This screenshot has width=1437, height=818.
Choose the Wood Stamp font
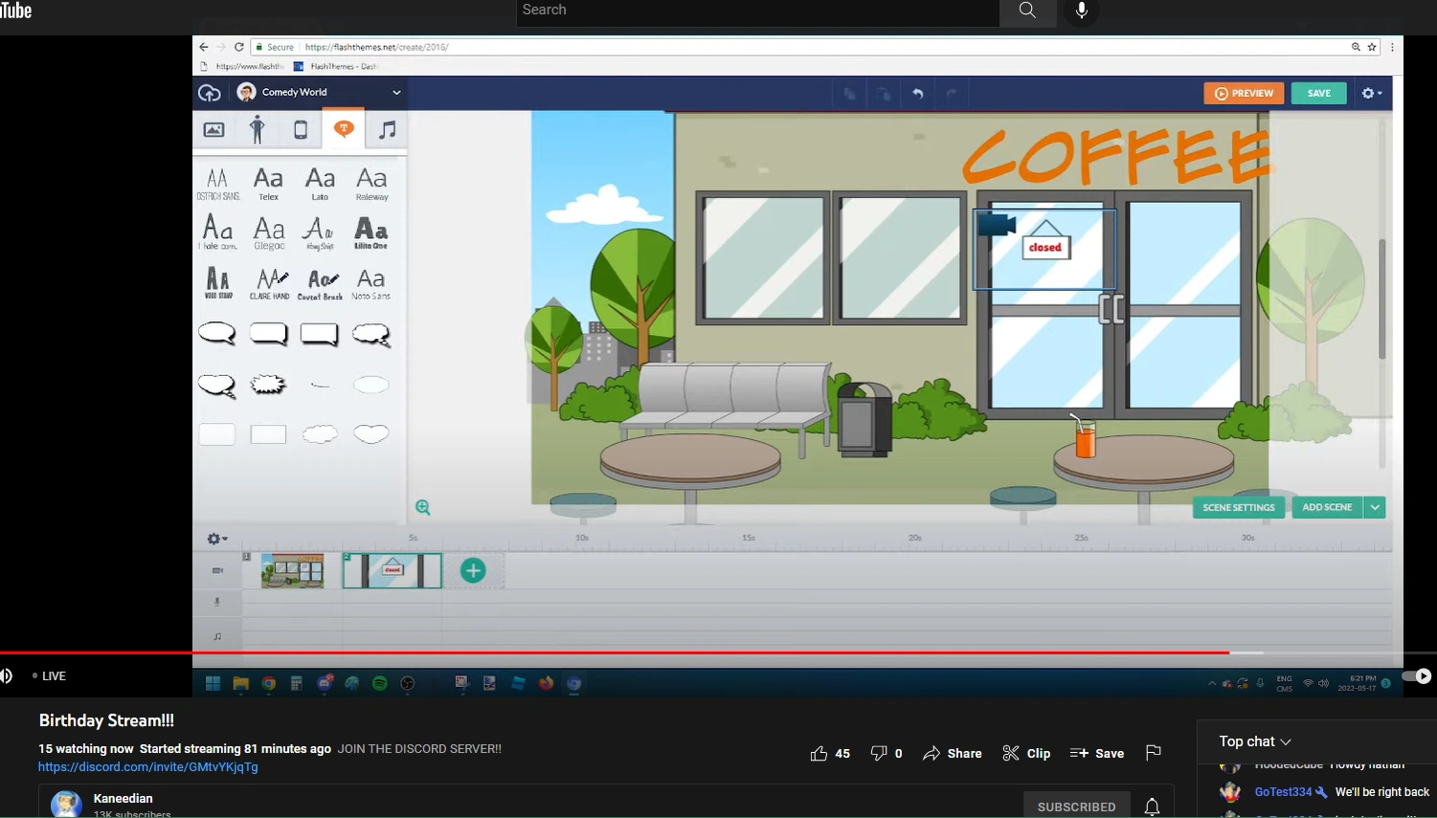pyautogui.click(x=218, y=283)
